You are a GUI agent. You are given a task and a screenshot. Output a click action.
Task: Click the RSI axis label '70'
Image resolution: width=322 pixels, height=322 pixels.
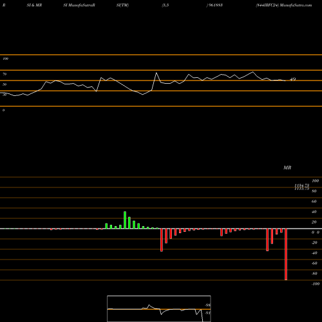pos(5,74)
